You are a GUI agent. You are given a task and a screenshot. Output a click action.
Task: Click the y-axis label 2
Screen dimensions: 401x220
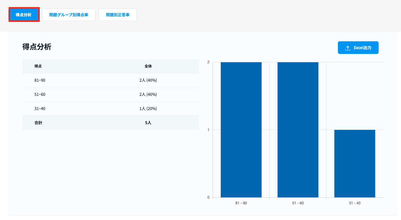pos(208,62)
